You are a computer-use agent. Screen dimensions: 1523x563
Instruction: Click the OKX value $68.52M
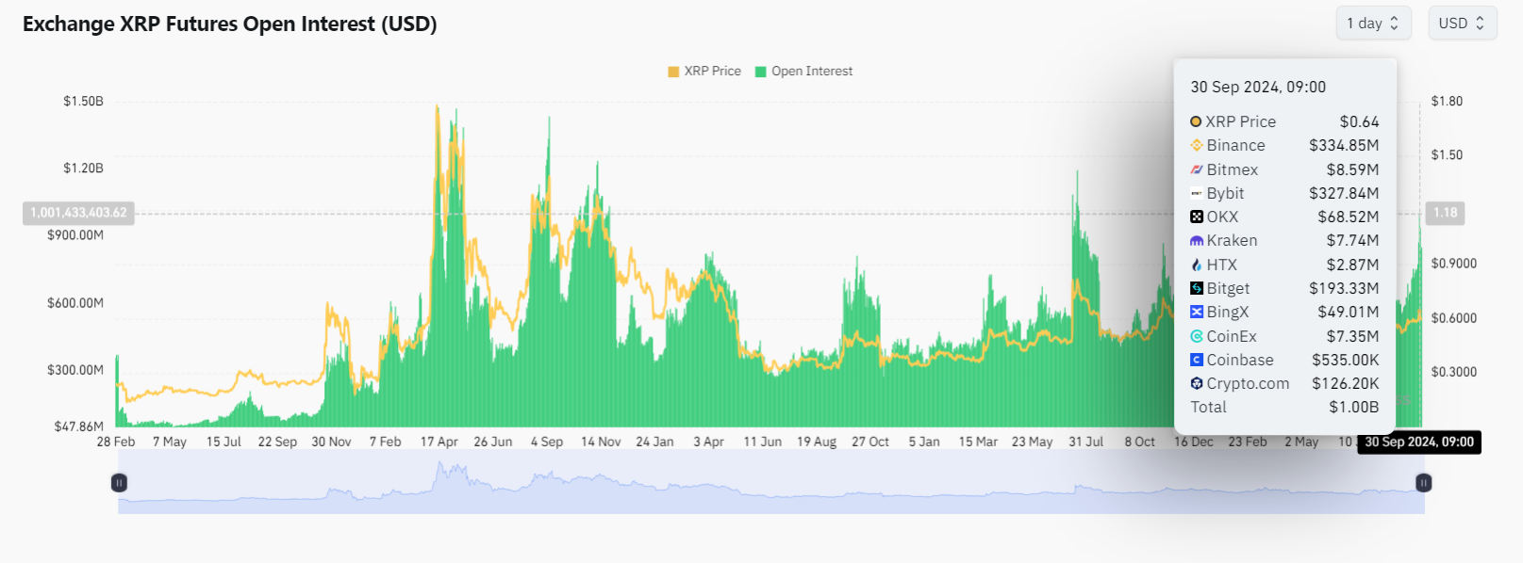pos(1349,217)
